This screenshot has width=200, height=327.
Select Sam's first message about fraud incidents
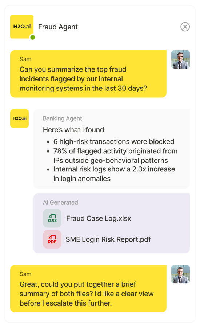(x=88, y=74)
